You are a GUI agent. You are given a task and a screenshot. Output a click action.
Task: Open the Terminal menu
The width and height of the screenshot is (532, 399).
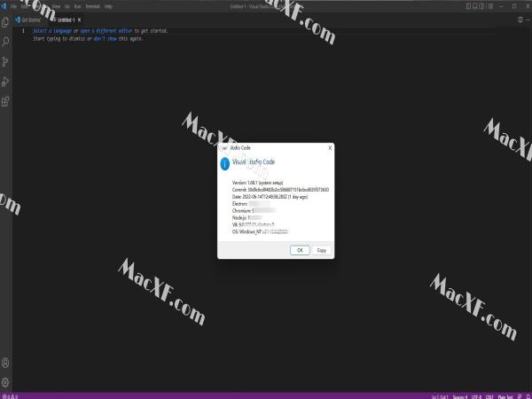coord(92,6)
